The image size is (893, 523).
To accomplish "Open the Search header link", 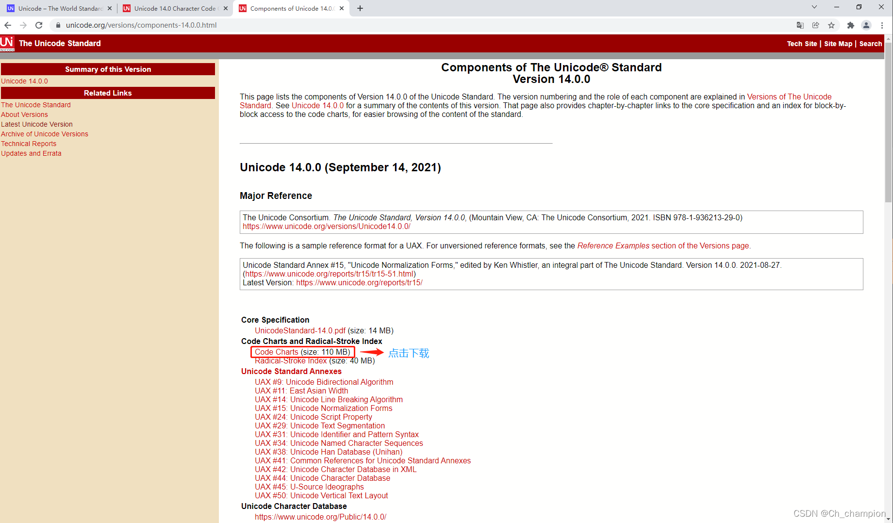I will point(870,44).
